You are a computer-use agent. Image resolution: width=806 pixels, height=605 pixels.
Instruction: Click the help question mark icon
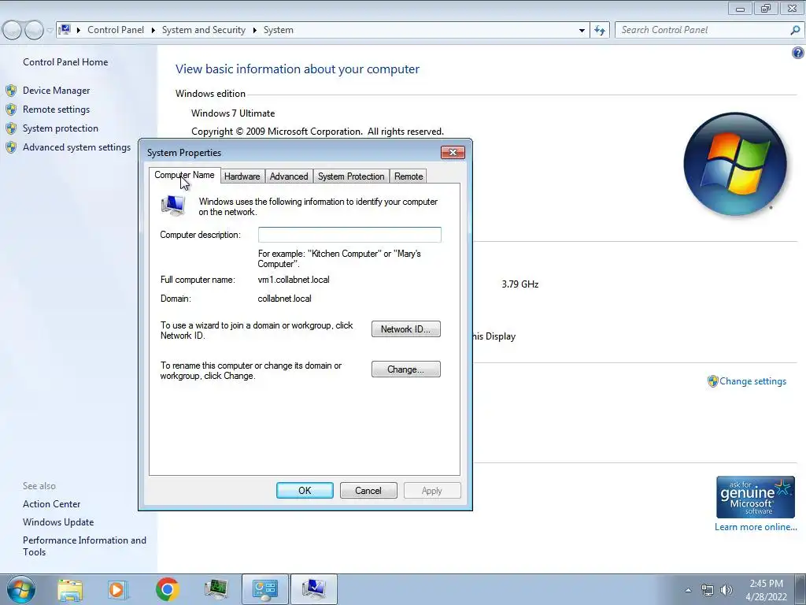coord(798,53)
